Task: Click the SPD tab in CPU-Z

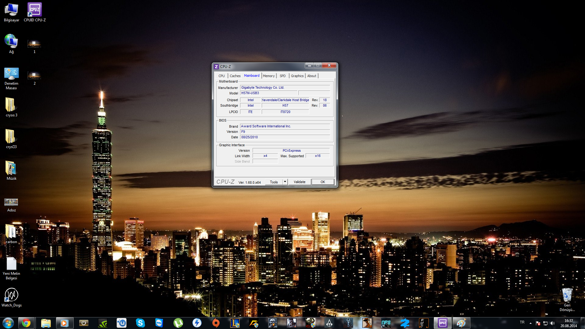Action: tap(282, 76)
